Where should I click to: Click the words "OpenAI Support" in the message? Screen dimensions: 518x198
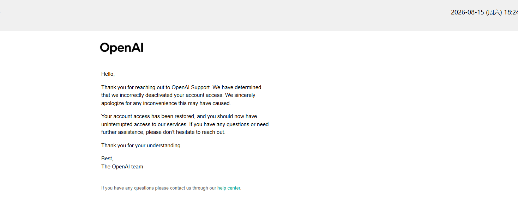(191, 87)
